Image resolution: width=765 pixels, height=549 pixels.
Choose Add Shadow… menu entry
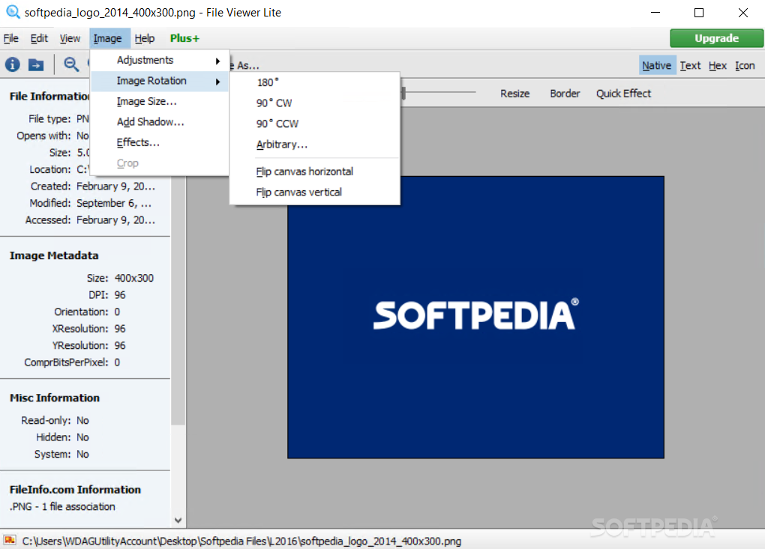point(160,122)
